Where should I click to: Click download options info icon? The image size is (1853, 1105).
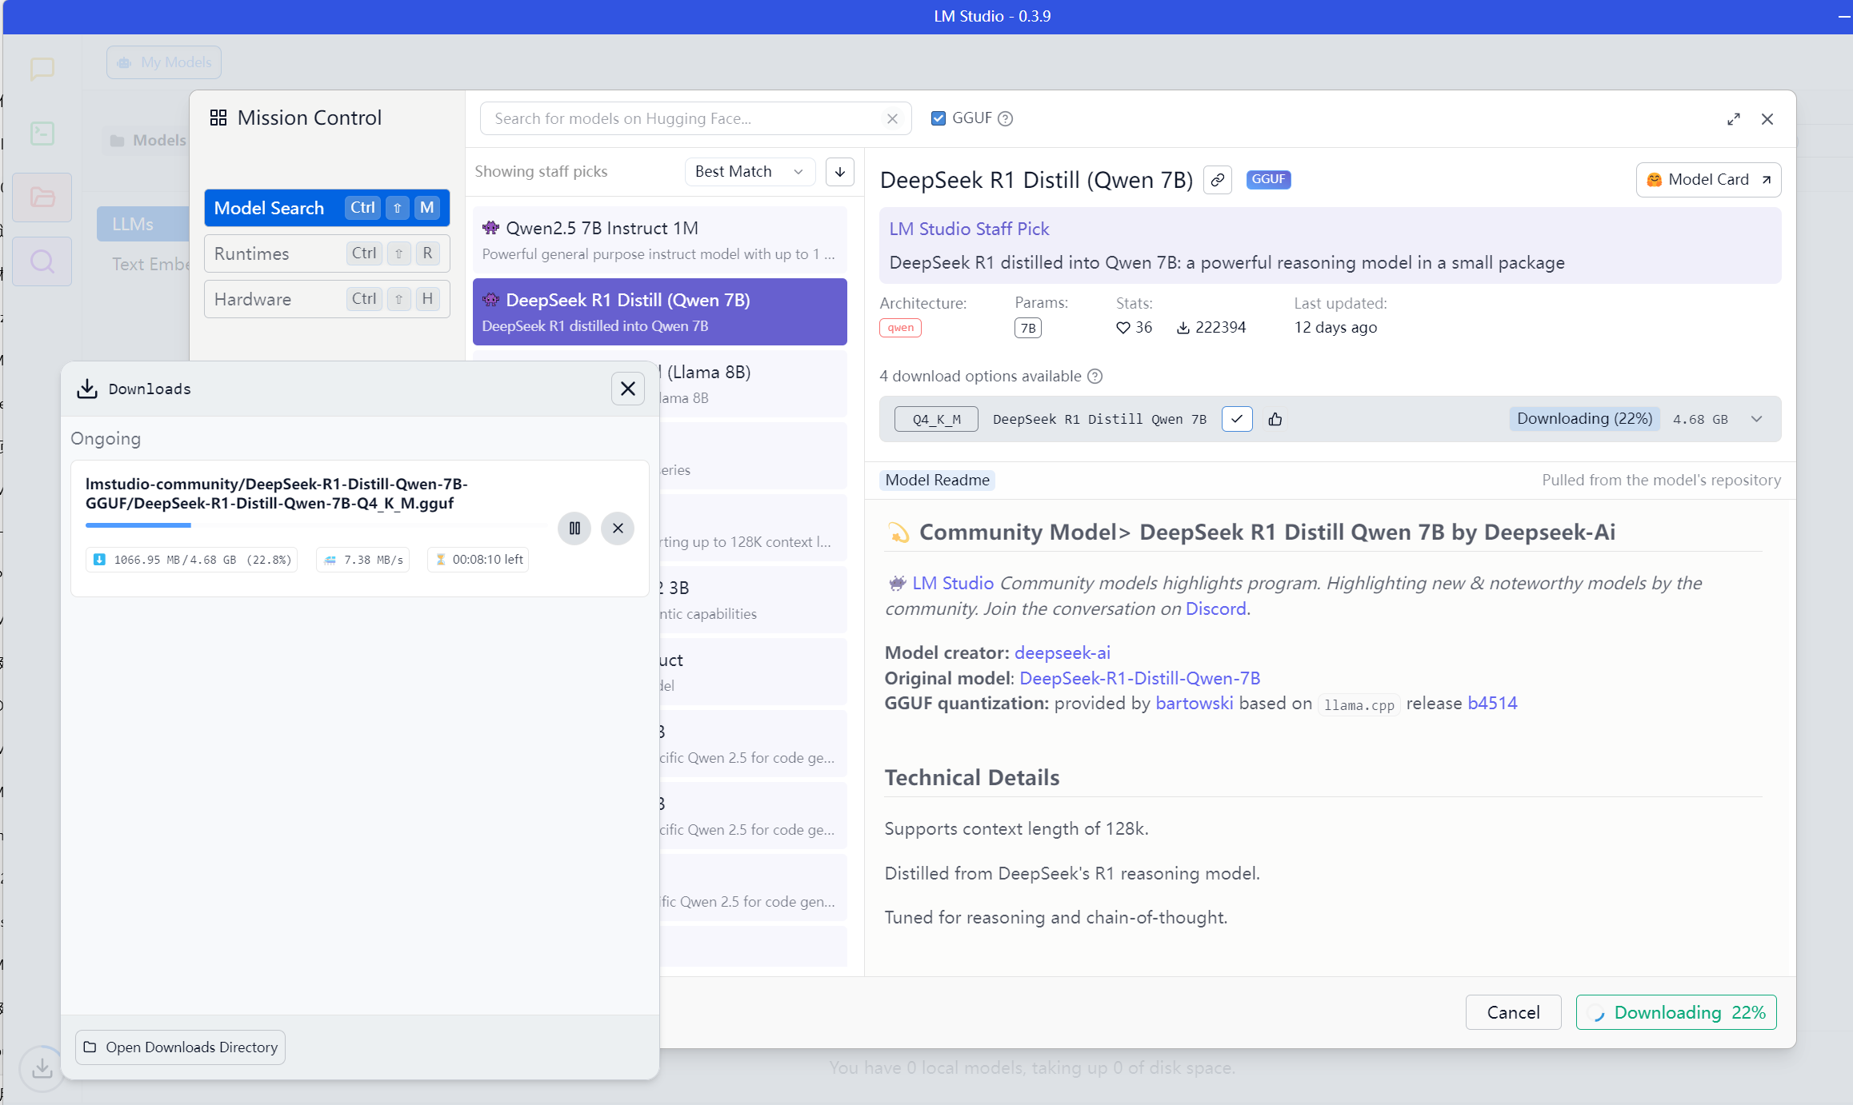point(1095,376)
